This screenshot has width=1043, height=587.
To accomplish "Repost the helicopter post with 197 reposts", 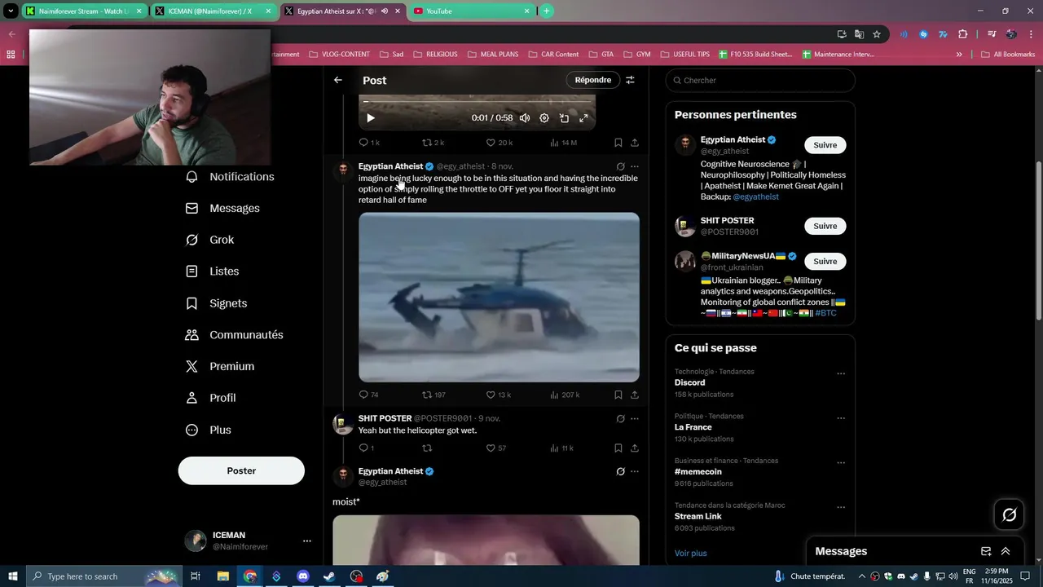I will (433, 395).
